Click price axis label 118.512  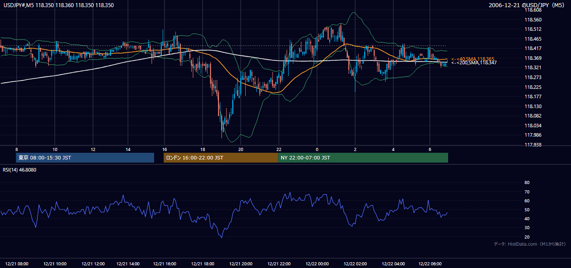533,29
